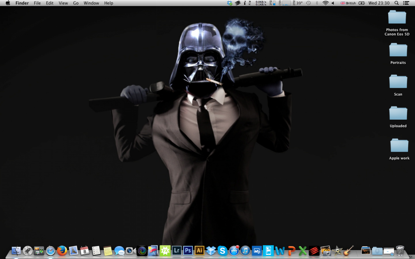The height and width of the screenshot is (259, 415).
Task: Open Dropbox folder stack in Dock
Action: 377,251
